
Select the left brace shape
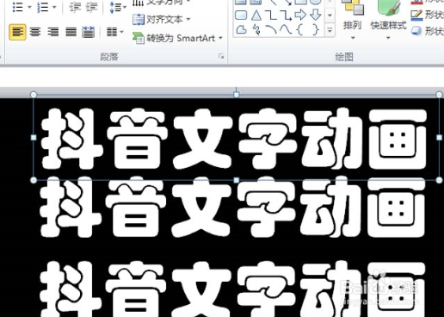300,29
